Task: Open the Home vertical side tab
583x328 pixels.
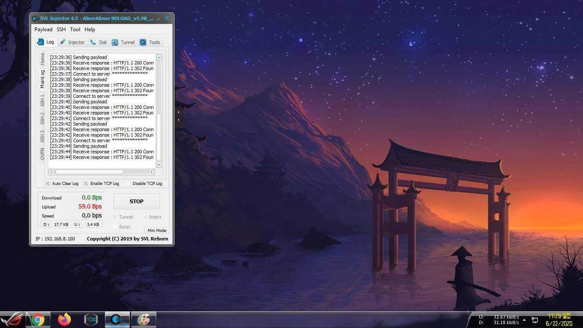Action: point(42,59)
